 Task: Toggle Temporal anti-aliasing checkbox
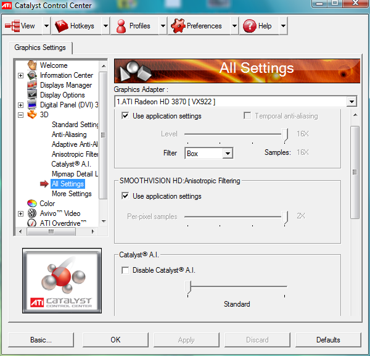[247, 115]
